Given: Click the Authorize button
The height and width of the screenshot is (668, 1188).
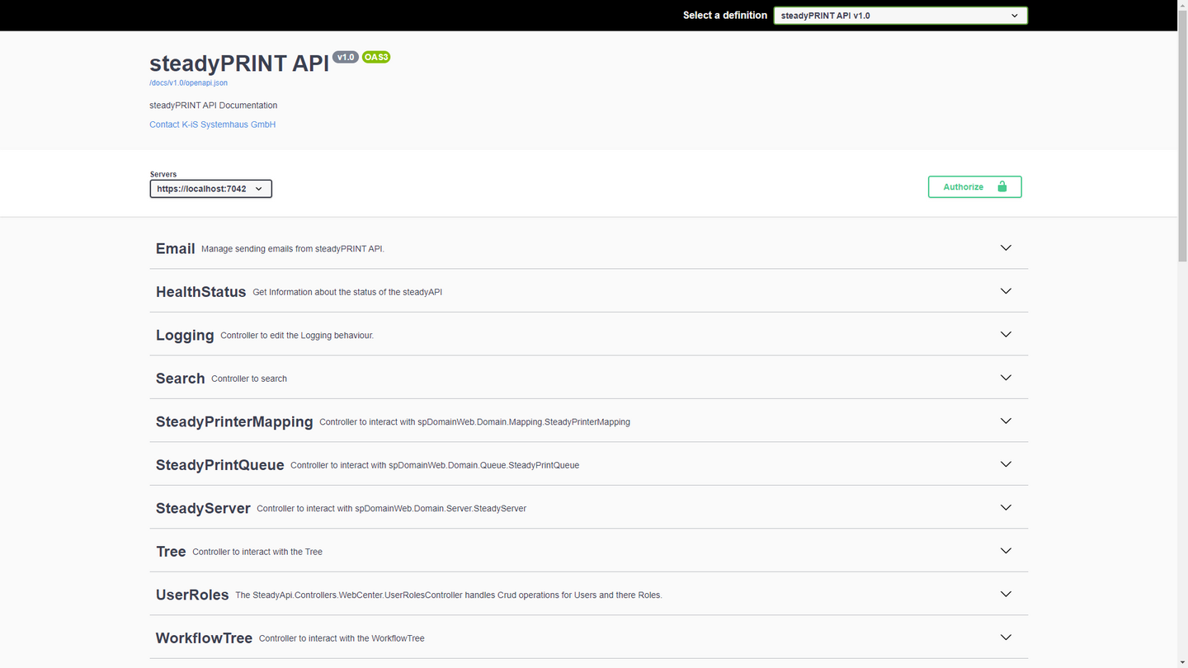Looking at the screenshot, I should (974, 187).
